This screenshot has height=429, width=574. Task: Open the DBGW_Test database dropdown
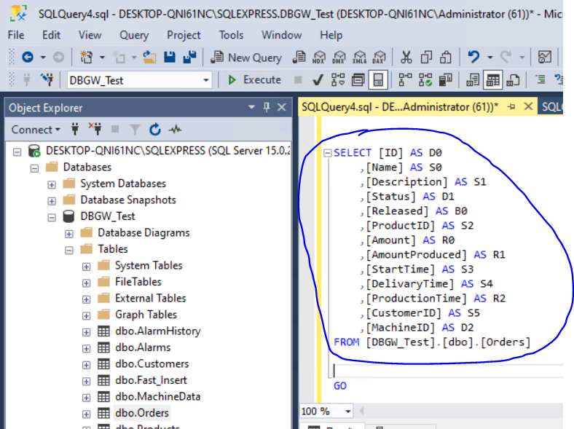(206, 80)
